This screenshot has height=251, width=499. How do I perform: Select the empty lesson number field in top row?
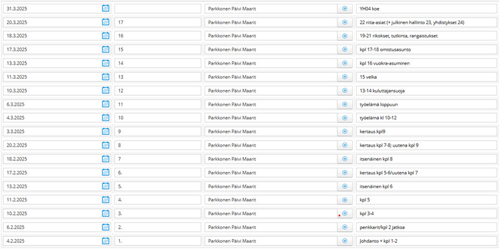(157, 9)
